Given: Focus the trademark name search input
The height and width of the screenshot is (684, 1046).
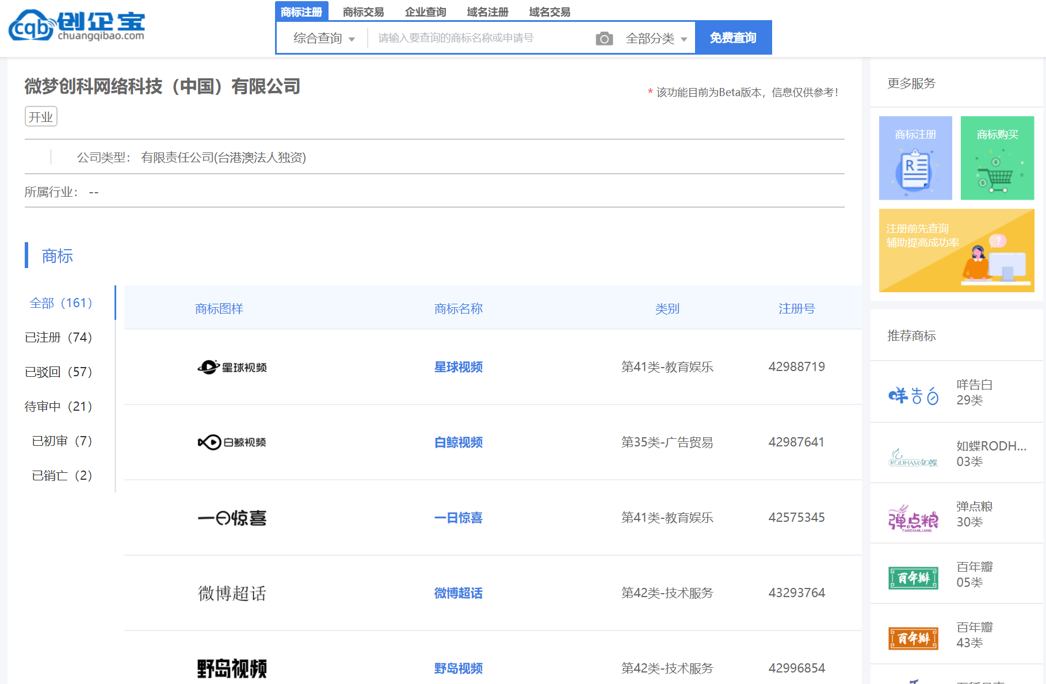Looking at the screenshot, I should tap(480, 38).
